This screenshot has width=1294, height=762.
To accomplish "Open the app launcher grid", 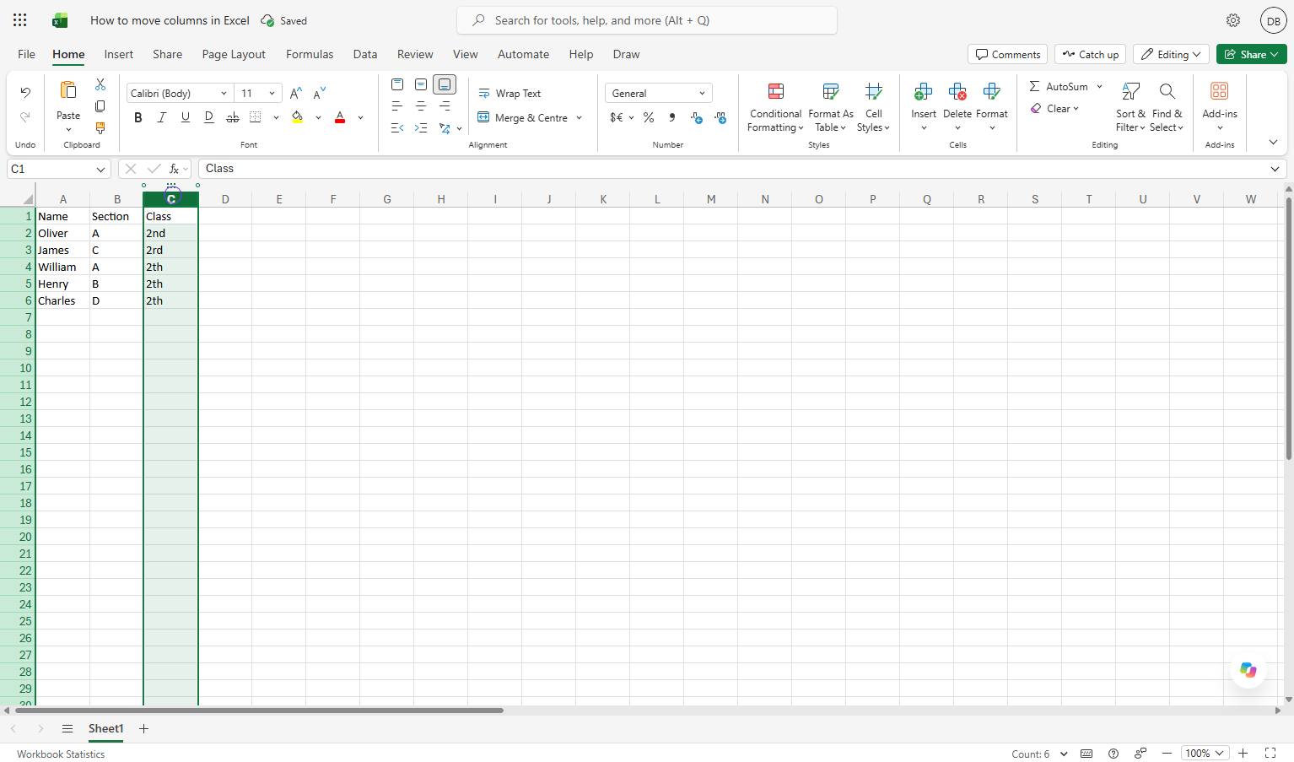I will [x=20, y=20].
